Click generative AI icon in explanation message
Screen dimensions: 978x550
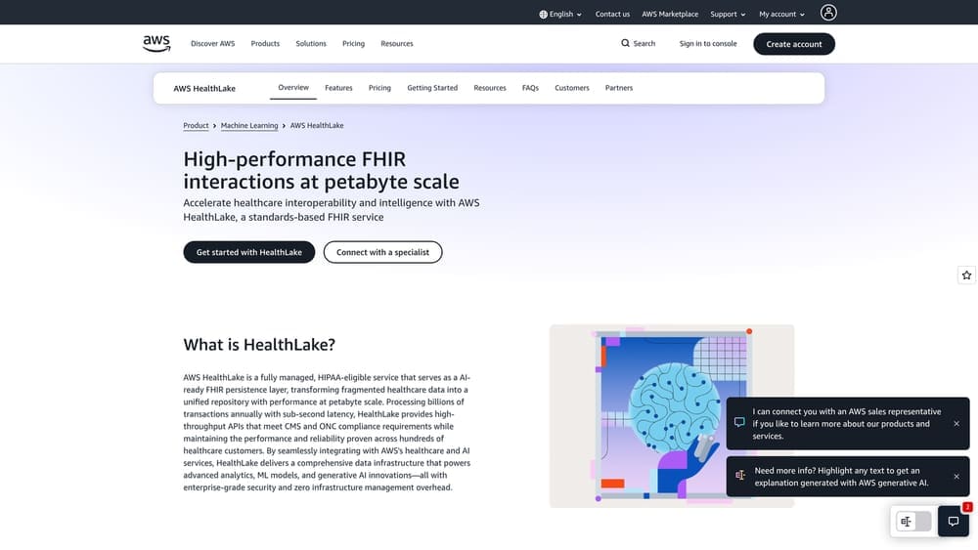pyautogui.click(x=740, y=475)
